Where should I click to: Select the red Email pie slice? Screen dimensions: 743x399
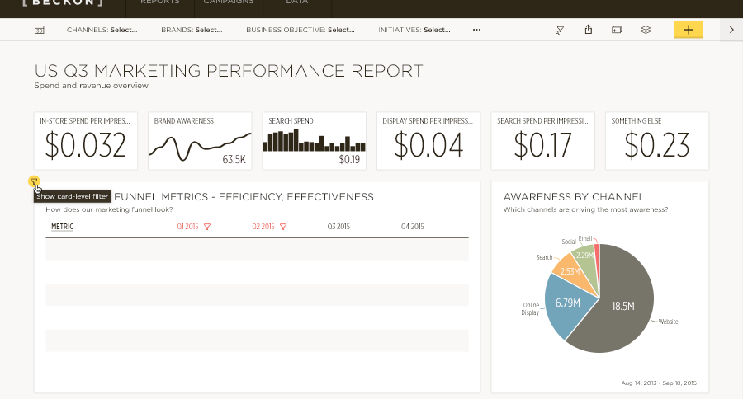click(x=597, y=256)
